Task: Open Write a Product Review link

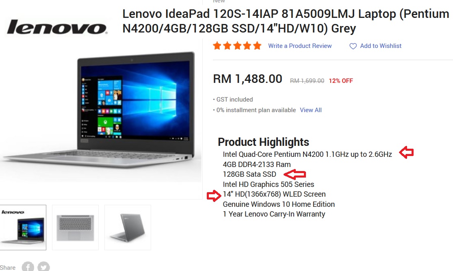Action: pos(299,46)
